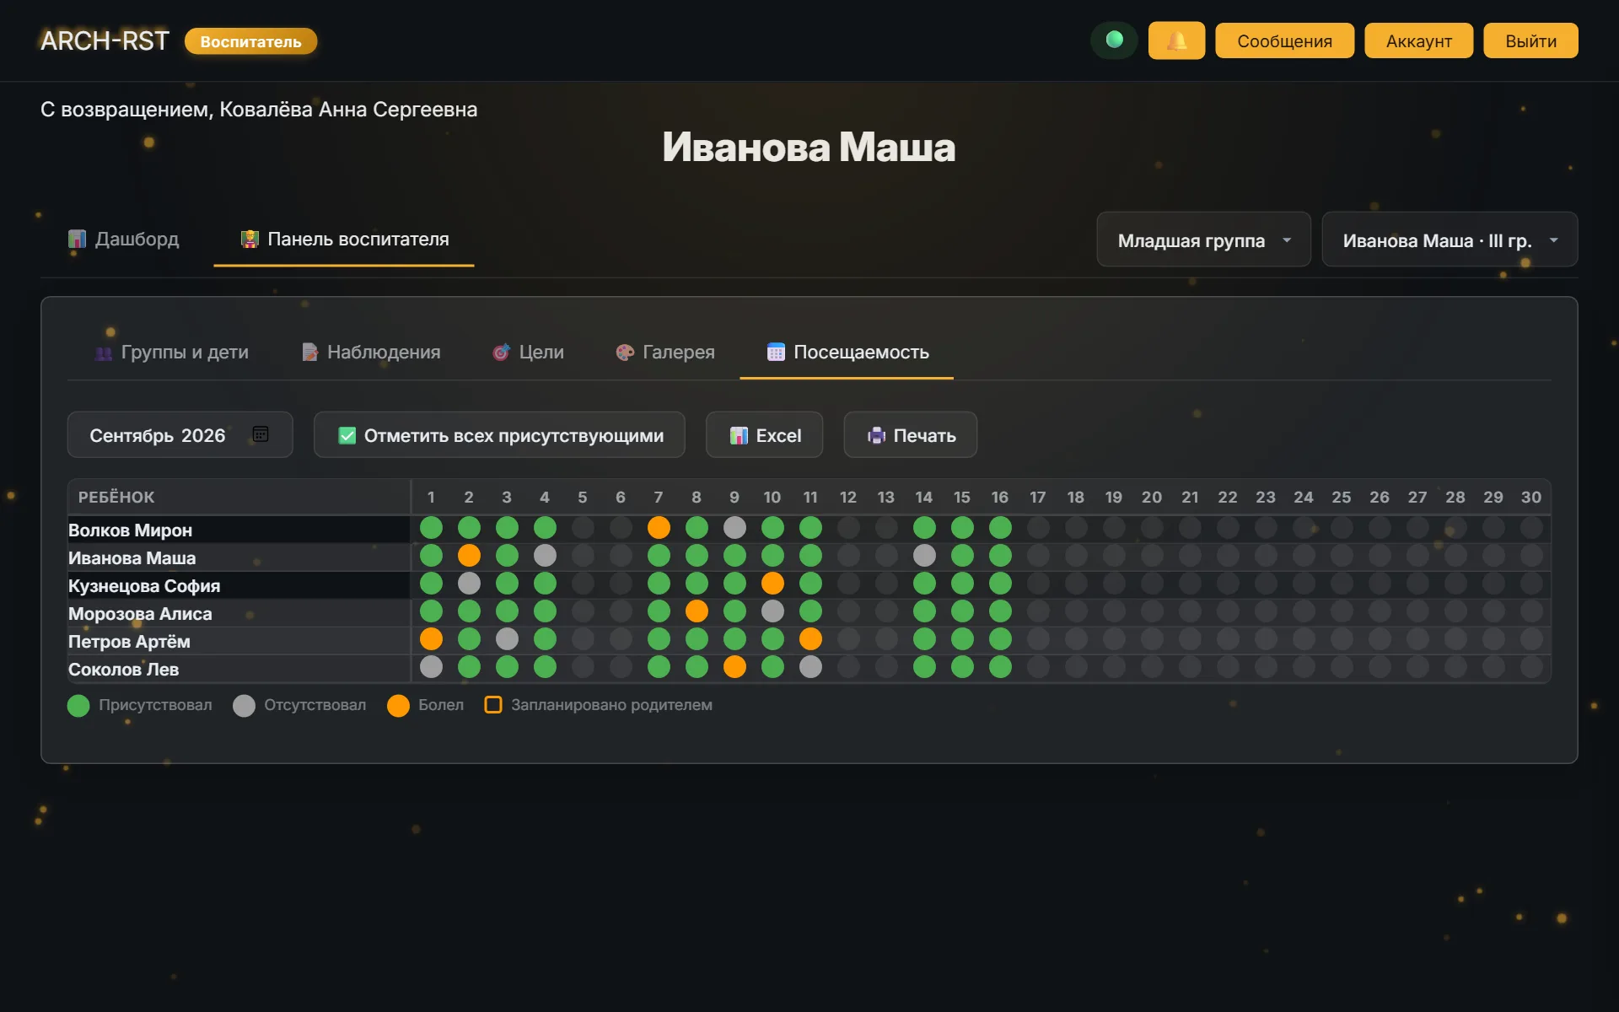Click the Дашборд chart icon
Image resolution: width=1619 pixels, height=1012 pixels.
pyautogui.click(x=77, y=240)
